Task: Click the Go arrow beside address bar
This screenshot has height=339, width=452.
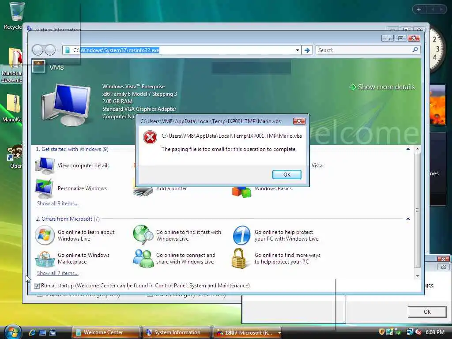Action: 307,50
